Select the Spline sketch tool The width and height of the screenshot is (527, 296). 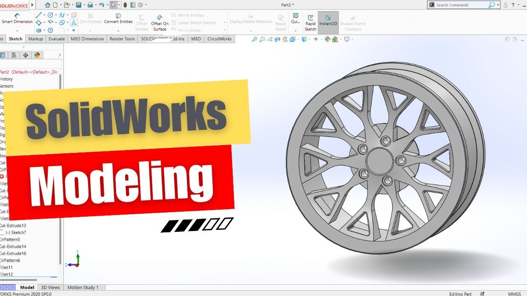tap(62, 15)
